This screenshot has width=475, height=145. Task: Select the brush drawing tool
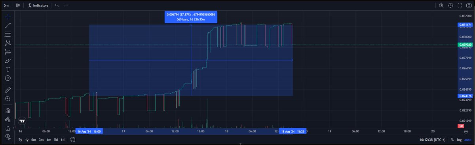8,61
